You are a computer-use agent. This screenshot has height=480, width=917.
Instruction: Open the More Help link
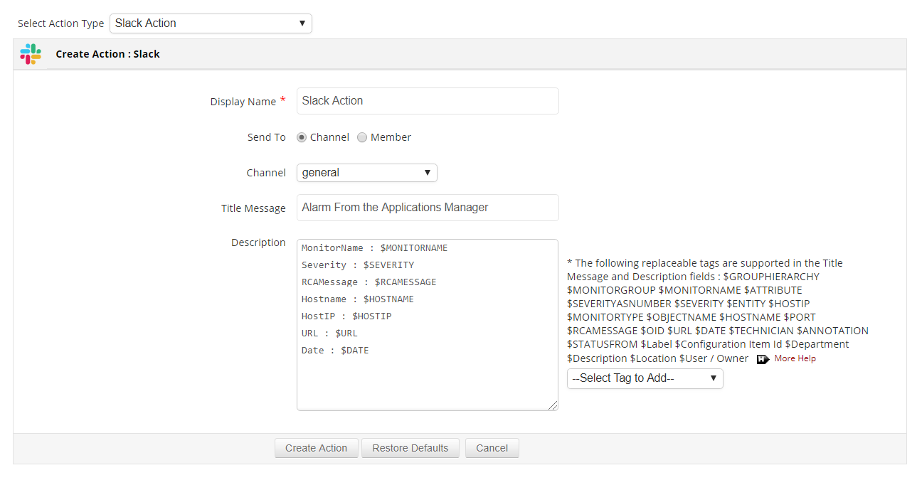[795, 358]
